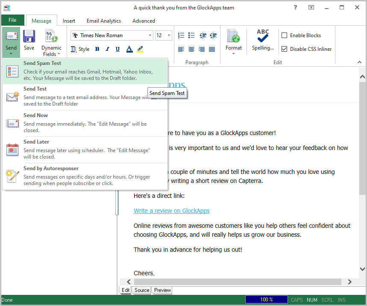This screenshot has width=367, height=306.
Task: Center align the paragraph
Action: click(191, 49)
